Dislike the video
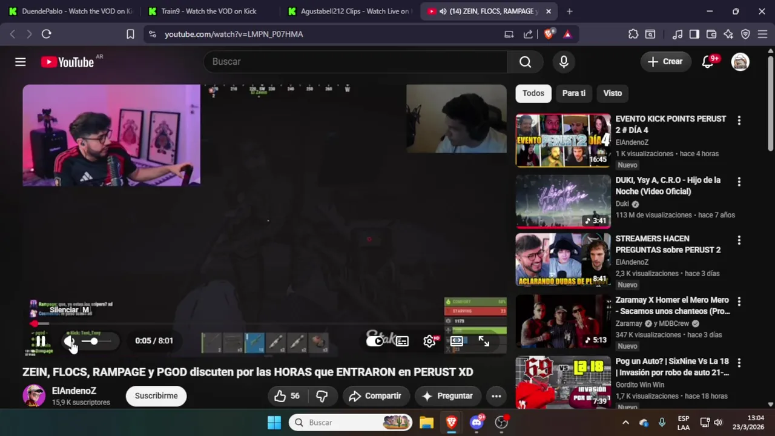 click(x=322, y=396)
